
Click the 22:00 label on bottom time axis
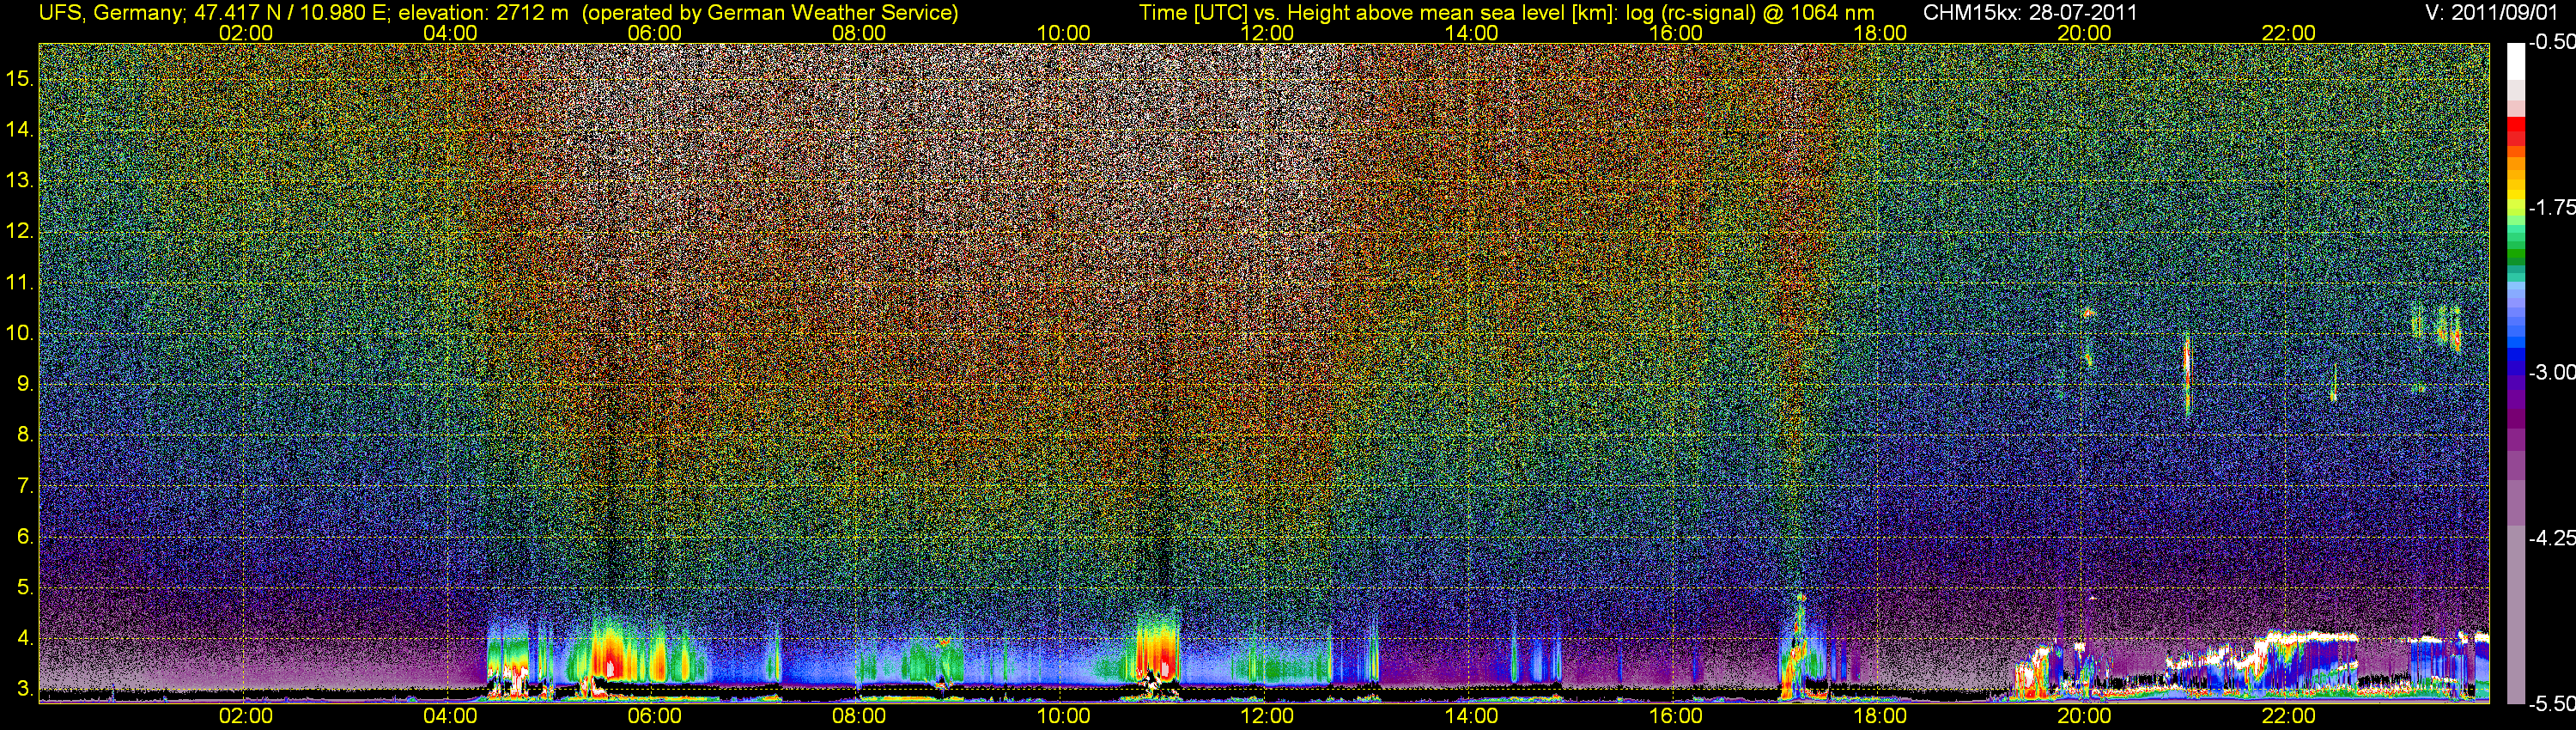pos(2289,717)
